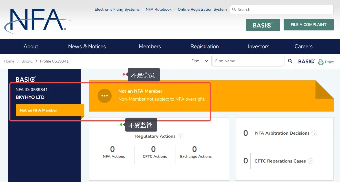Click help icon next to CFTC Reparations Cases
The image size is (340, 182).
point(311,161)
